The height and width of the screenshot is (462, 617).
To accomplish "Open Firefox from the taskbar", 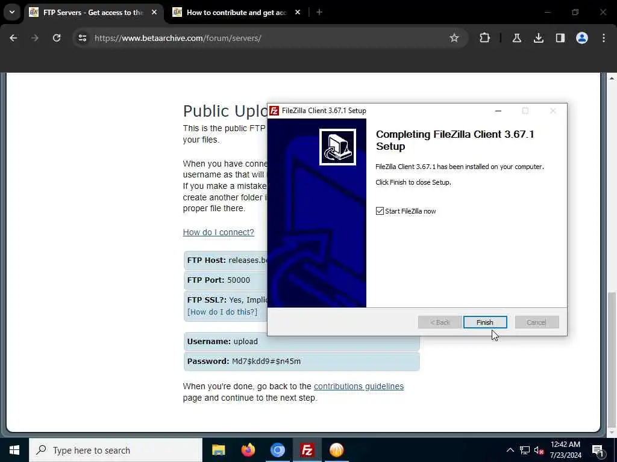I will [248, 450].
